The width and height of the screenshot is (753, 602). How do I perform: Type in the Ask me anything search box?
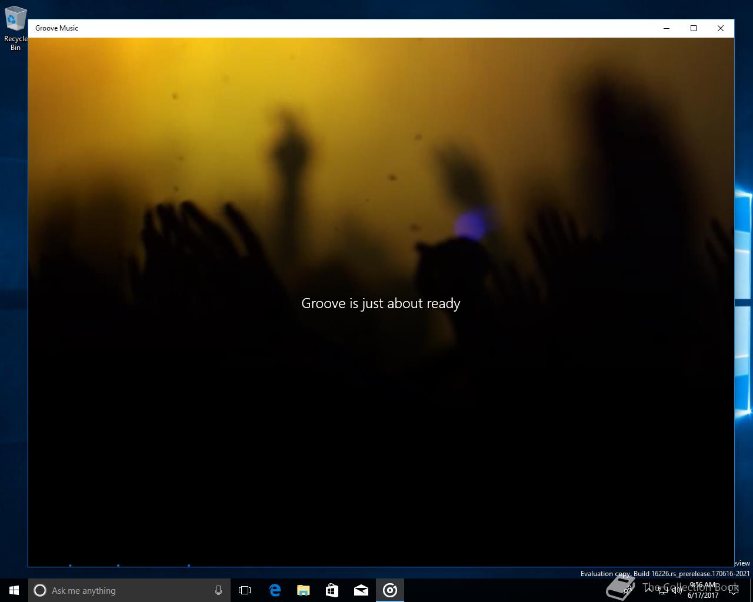129,590
